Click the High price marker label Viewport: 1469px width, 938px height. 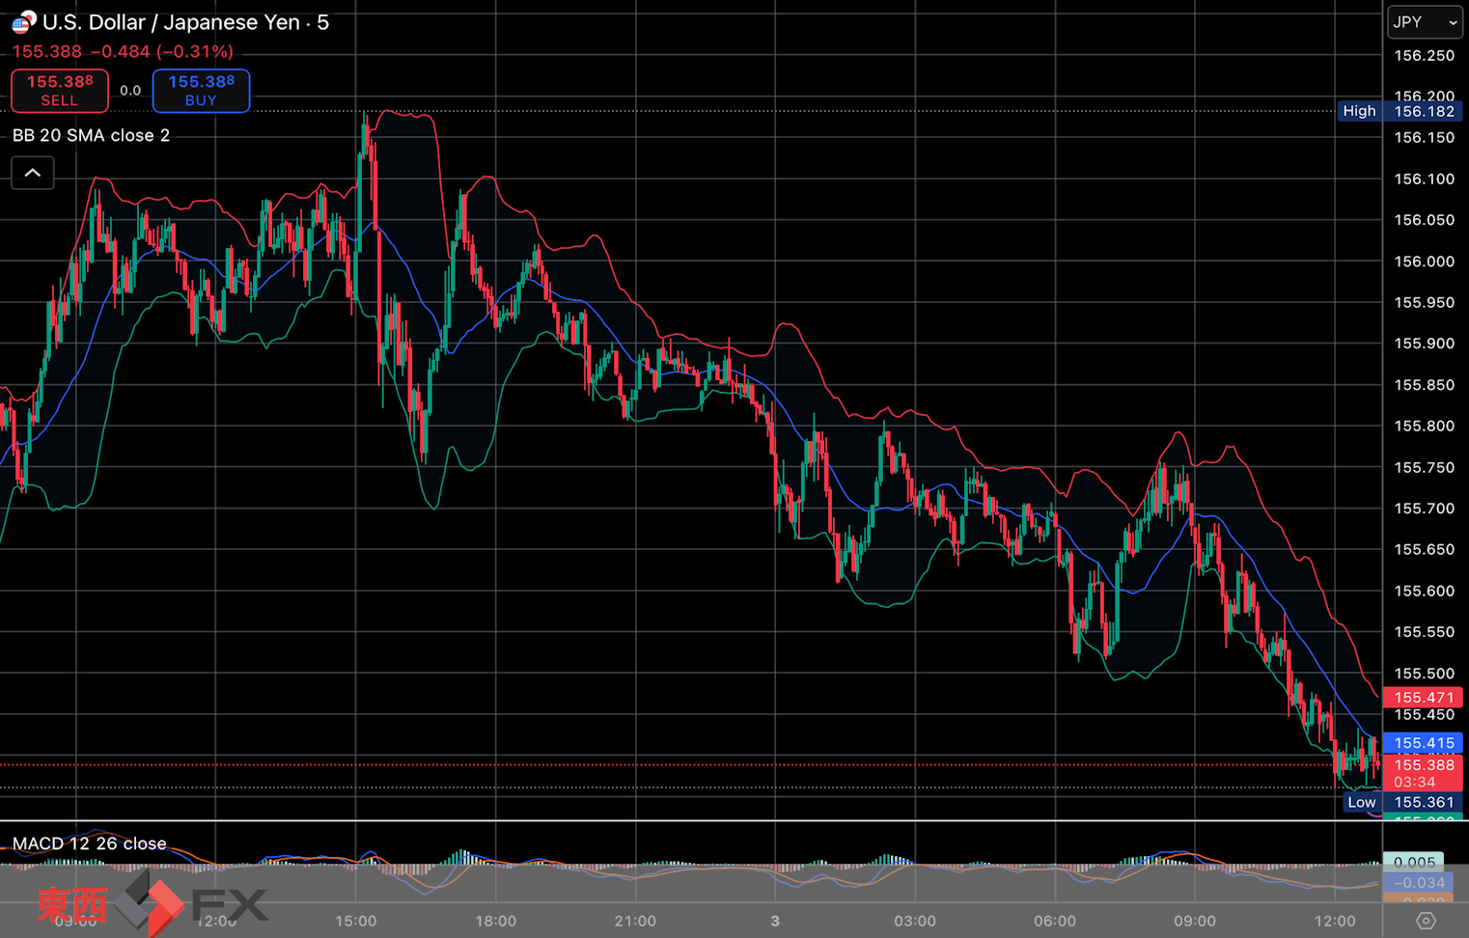coord(1359,111)
